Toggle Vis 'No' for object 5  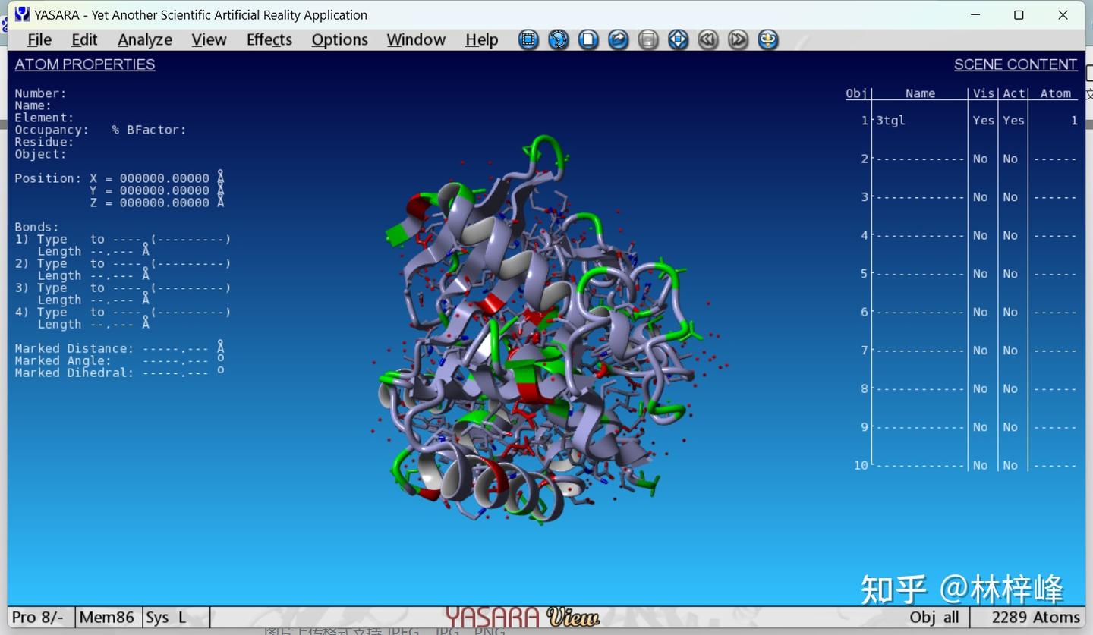(x=980, y=274)
